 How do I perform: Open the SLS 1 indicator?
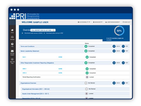tap(24, 57)
